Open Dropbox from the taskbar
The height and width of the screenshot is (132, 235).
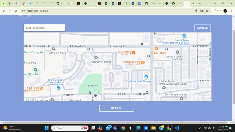coord(146,128)
